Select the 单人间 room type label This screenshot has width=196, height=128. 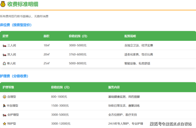(11, 63)
